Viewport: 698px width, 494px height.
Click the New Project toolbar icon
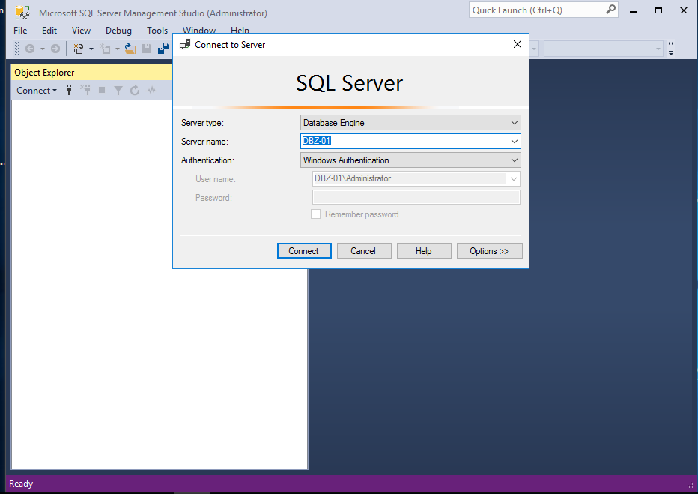79,49
